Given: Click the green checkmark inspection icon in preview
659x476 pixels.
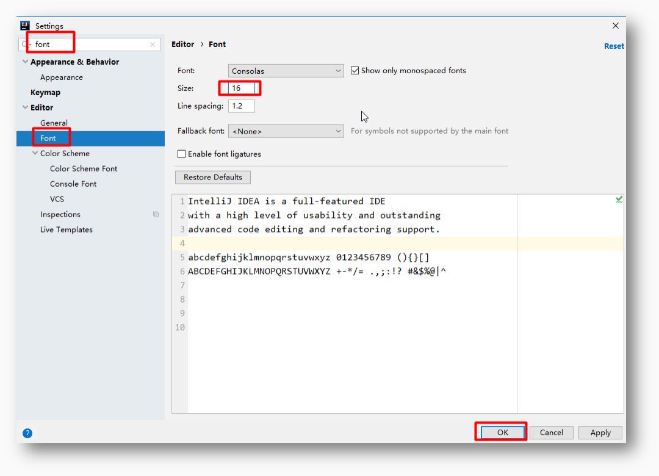Looking at the screenshot, I should coord(619,200).
